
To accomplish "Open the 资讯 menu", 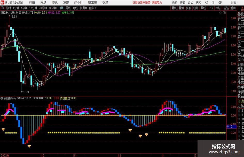I will (55, 3).
